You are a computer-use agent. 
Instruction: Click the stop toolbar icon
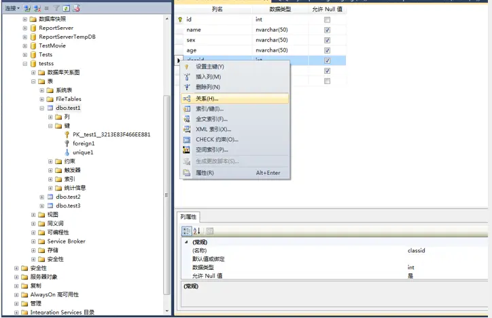click(x=47, y=8)
